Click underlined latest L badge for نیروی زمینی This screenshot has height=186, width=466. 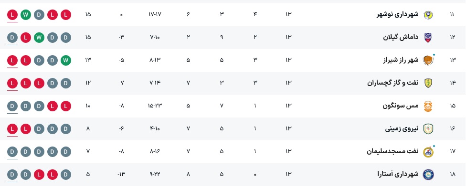(x=12, y=128)
